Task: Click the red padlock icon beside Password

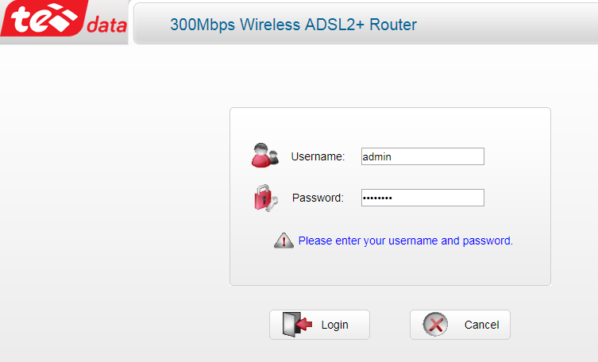Action: (264, 197)
